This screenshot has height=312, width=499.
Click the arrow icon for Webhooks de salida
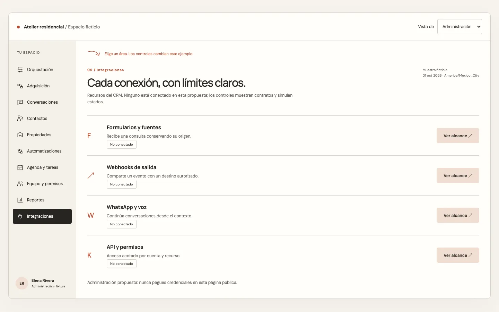[91, 175]
